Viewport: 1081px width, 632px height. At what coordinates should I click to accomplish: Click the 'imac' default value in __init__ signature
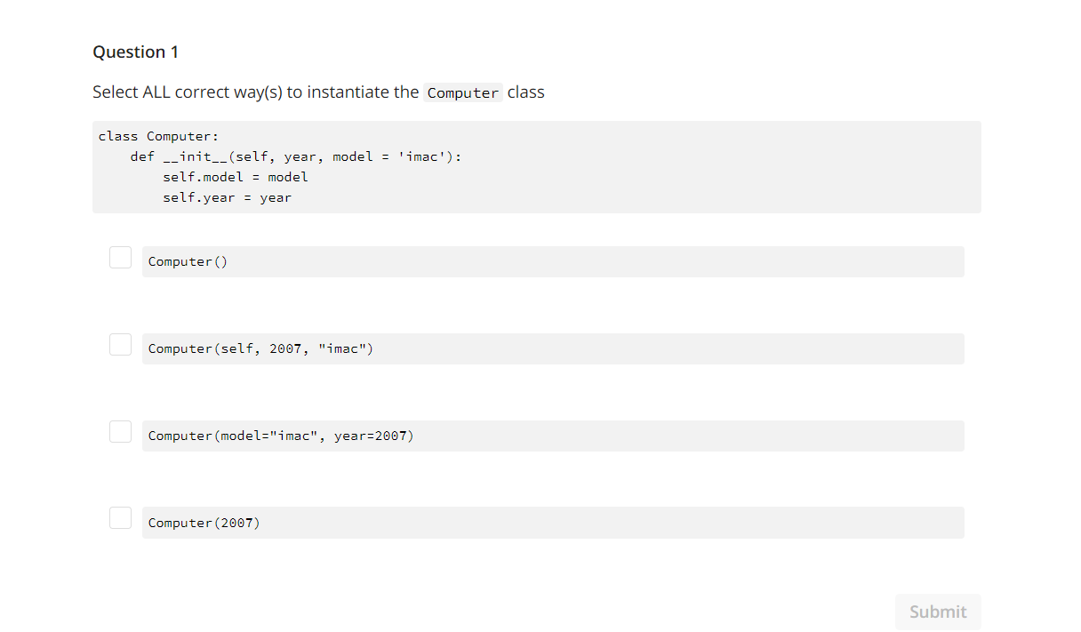click(421, 156)
